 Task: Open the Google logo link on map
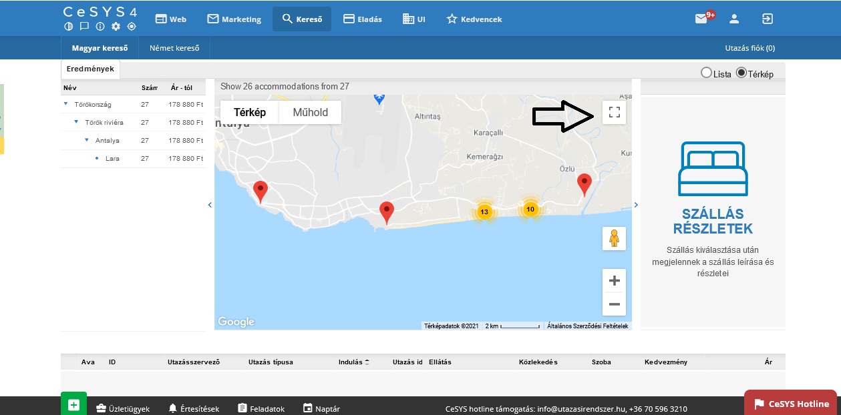pyautogui.click(x=236, y=322)
